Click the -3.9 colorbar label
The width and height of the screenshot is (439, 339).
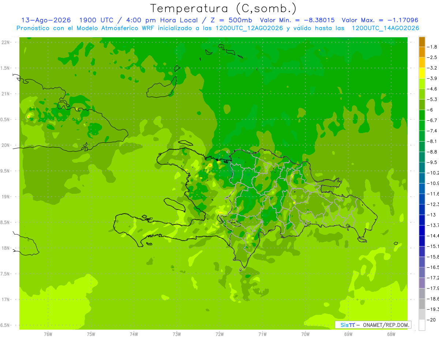pyautogui.click(x=432, y=78)
